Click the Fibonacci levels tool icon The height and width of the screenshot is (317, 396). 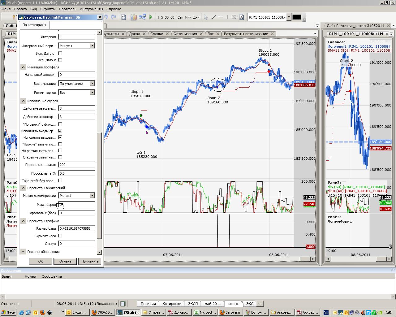234,17
